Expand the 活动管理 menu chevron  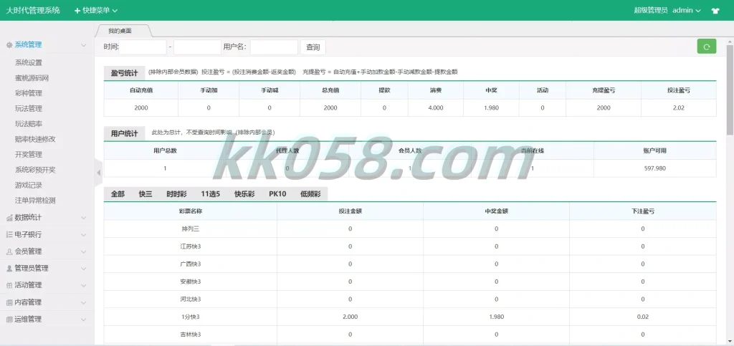tap(83, 286)
